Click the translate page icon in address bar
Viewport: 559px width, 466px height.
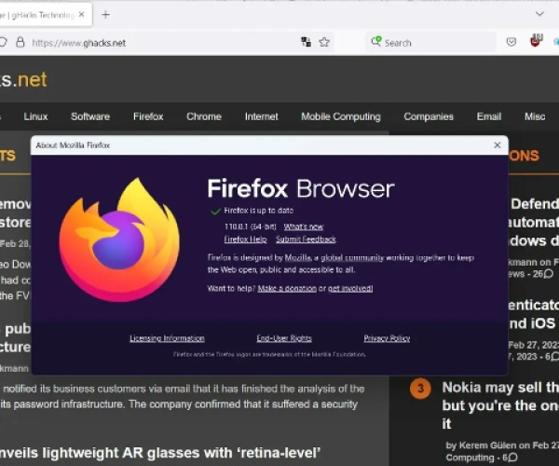tap(306, 42)
